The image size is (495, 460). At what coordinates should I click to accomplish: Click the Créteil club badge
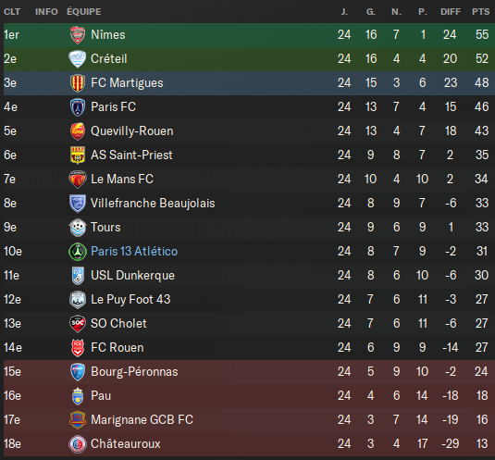tap(78, 59)
